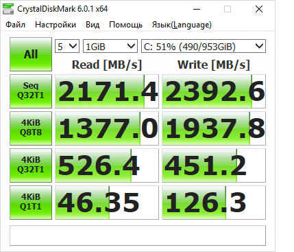Image resolution: width=294 pixels, height=252 pixels.
Task: Click the 4KiB Q32T1 read value 526.4
Action: pyautogui.click(x=107, y=165)
